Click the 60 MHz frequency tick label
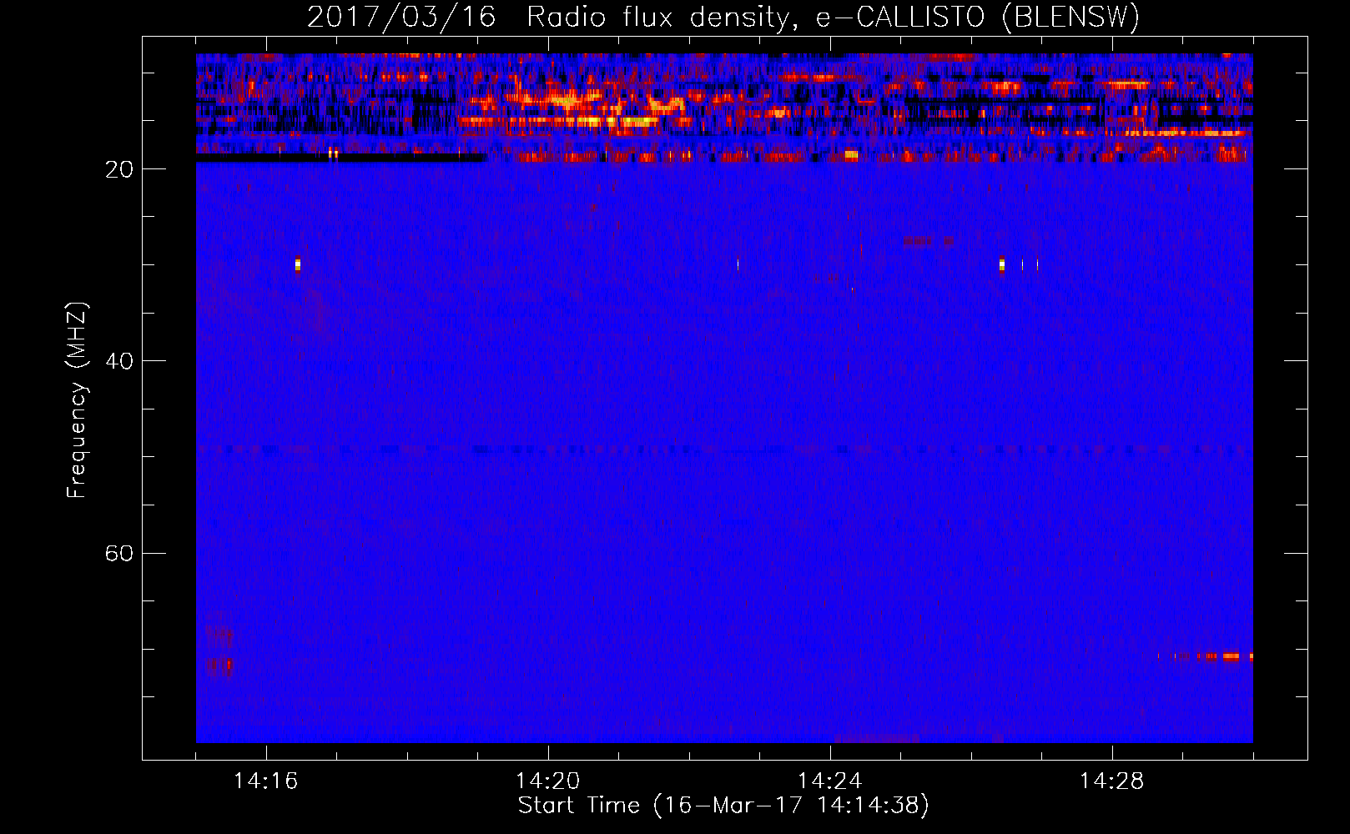This screenshot has height=834, width=1350. click(119, 553)
